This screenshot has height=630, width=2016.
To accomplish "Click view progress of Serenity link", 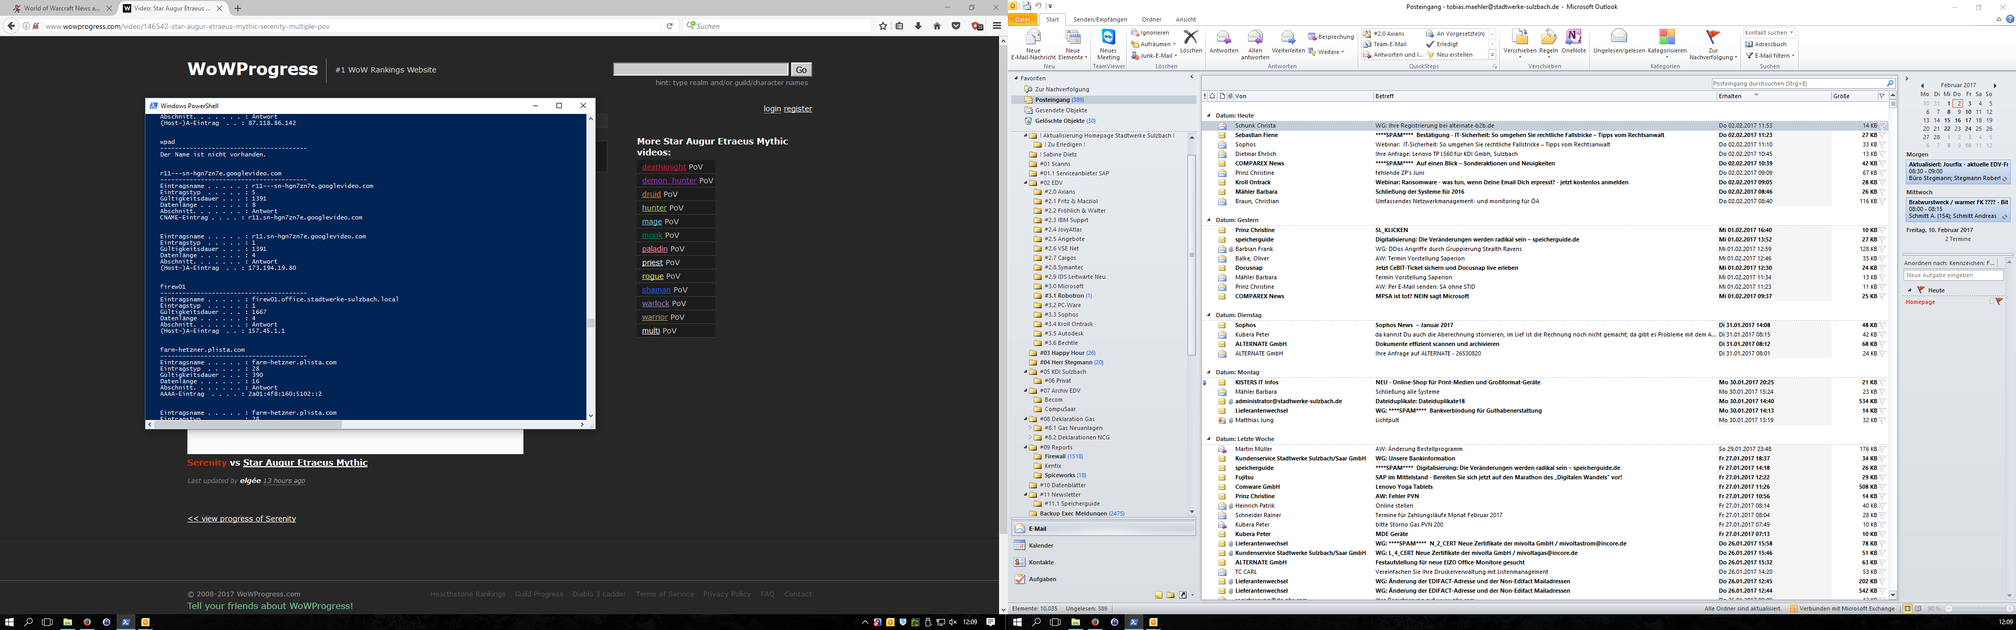I will tap(242, 519).
